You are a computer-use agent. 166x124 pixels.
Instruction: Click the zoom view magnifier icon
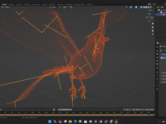click(x=153, y=24)
